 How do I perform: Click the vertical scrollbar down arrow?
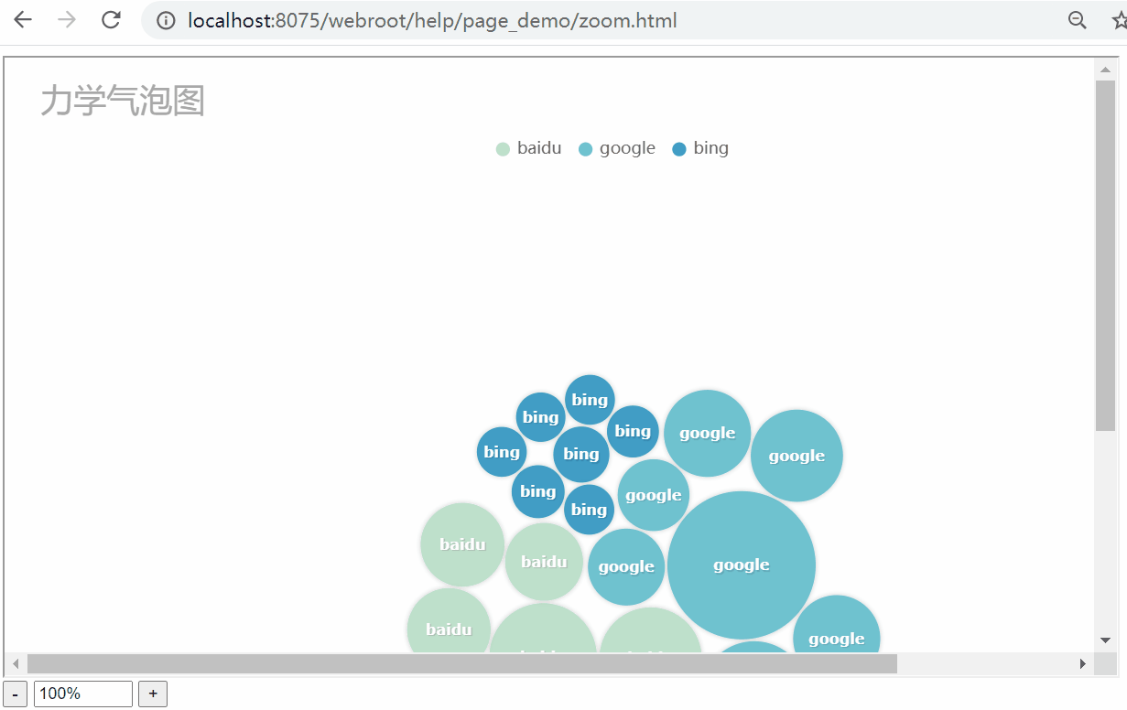(1105, 640)
